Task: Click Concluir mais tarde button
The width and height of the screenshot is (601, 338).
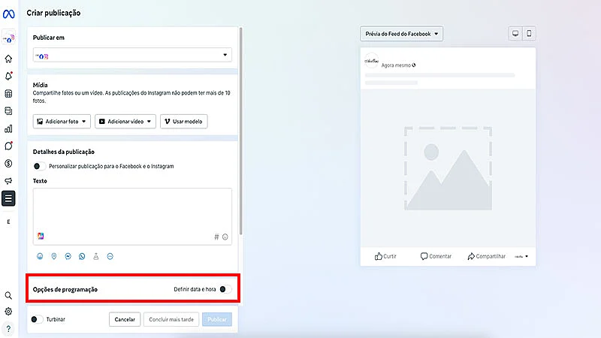Action: coord(171,319)
